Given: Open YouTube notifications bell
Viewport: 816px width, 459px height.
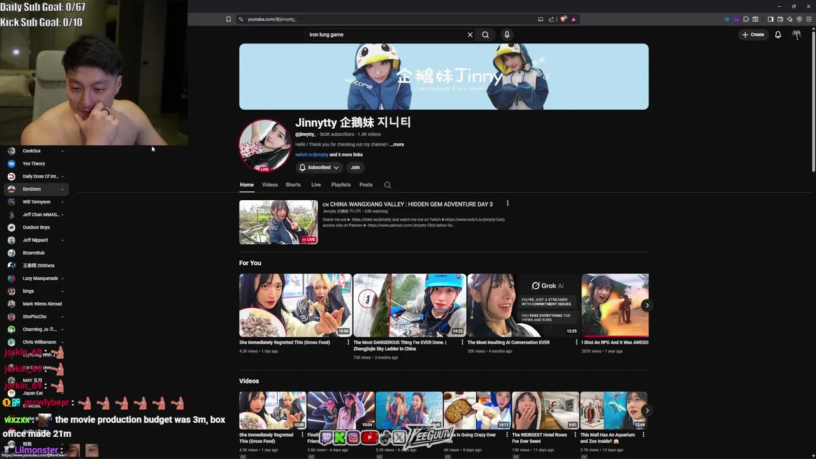Looking at the screenshot, I should [x=778, y=34].
